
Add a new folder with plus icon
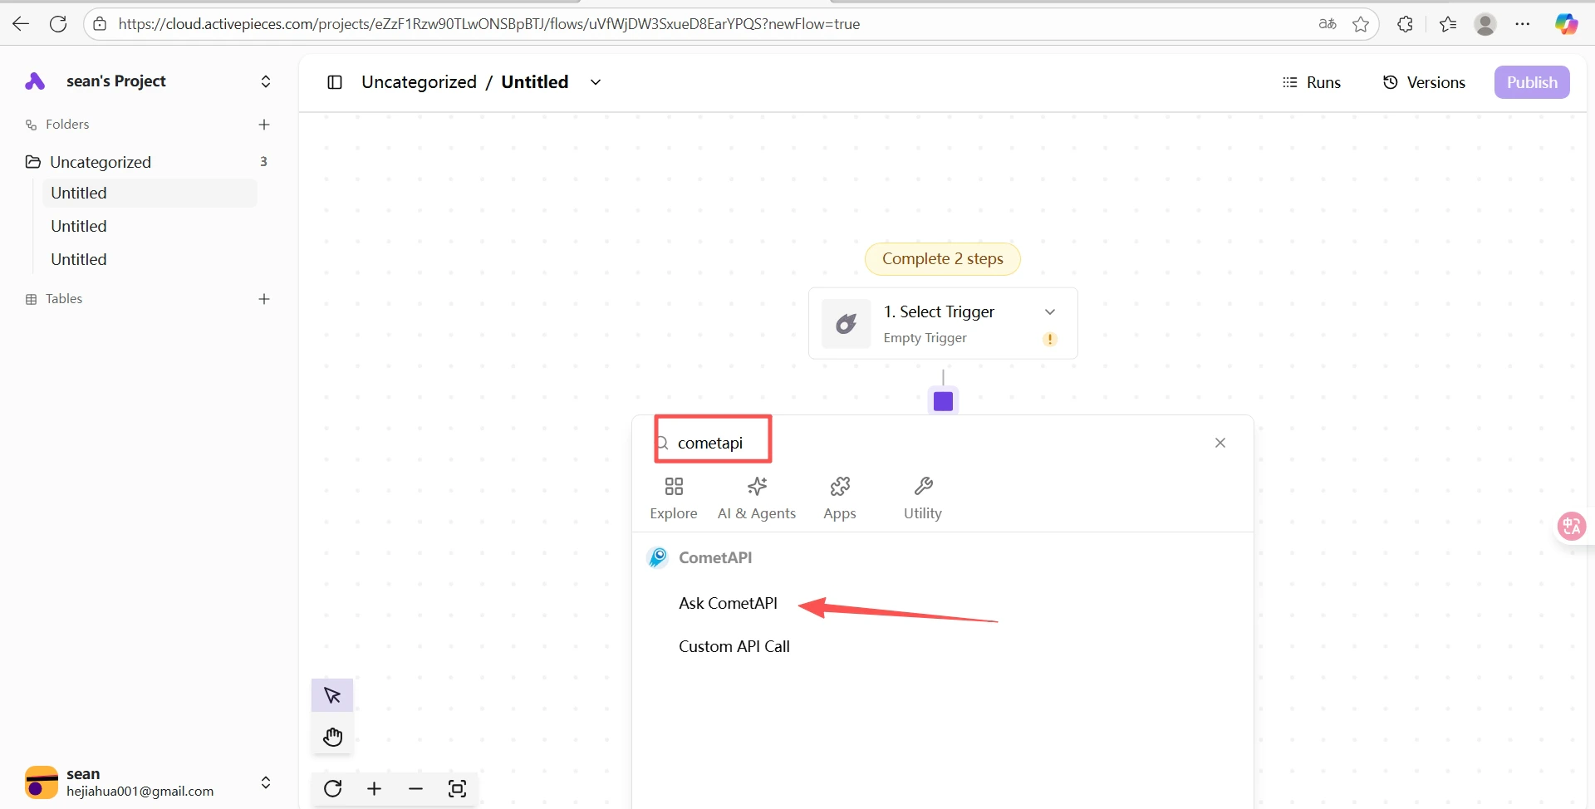(x=264, y=125)
